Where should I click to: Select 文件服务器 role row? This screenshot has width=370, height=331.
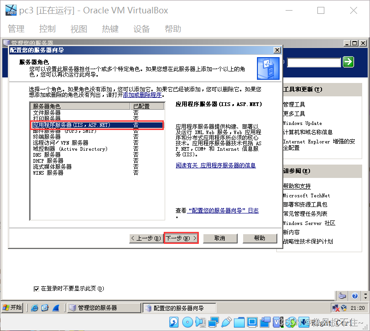tap(97, 112)
